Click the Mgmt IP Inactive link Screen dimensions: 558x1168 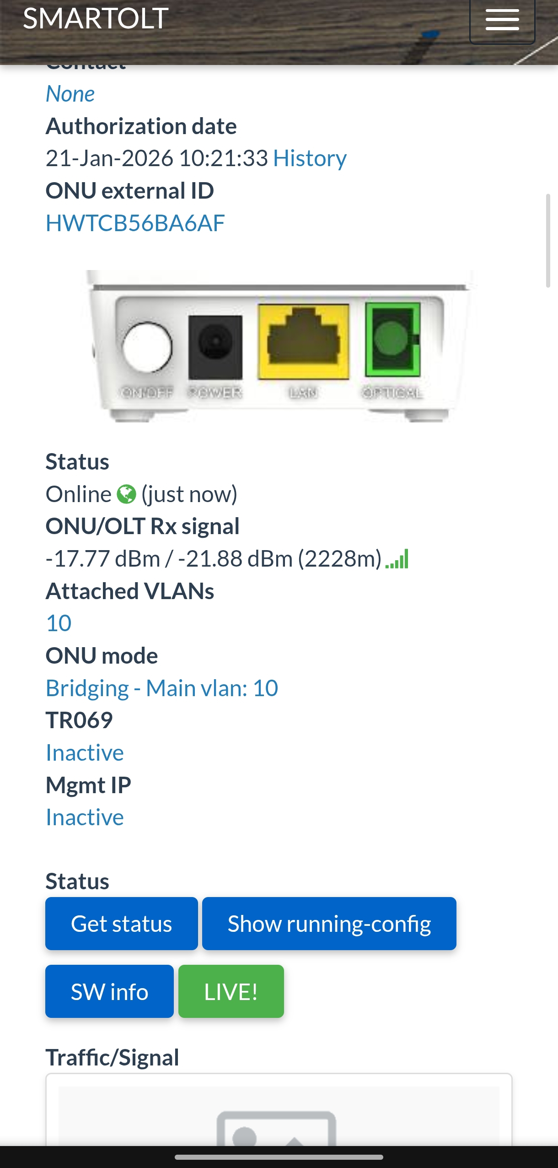click(x=85, y=817)
